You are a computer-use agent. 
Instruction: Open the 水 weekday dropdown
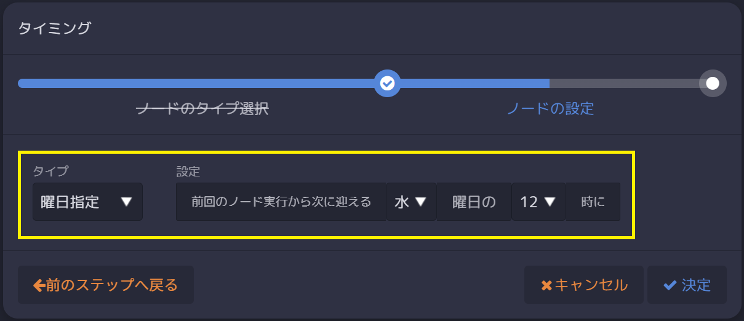(411, 202)
